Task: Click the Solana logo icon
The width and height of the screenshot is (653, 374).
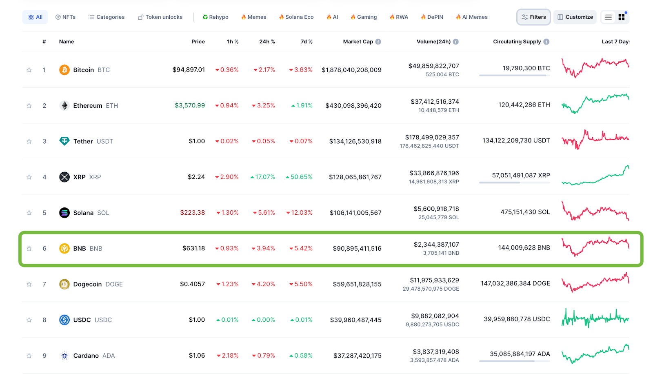Action: coord(64,213)
